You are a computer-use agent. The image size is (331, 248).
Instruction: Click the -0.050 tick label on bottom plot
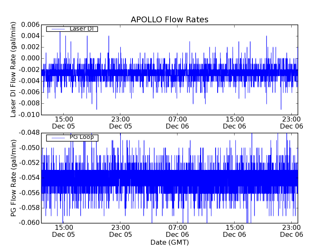29,148
